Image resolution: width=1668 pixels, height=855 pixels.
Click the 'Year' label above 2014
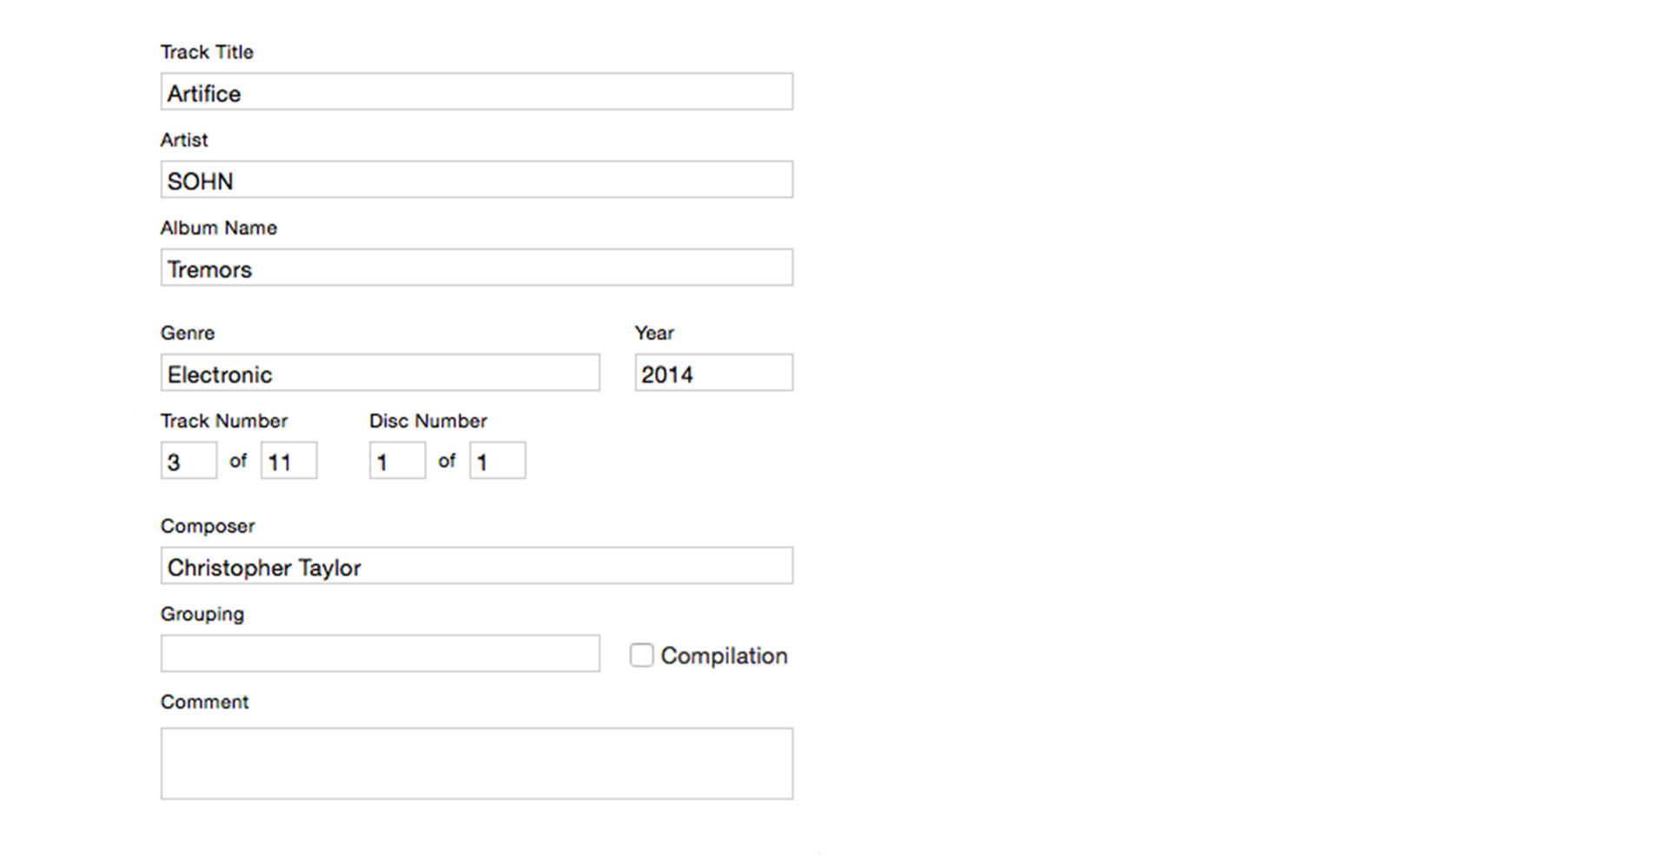(654, 333)
